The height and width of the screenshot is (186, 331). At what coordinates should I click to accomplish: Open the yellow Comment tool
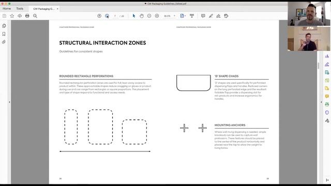pos(327,97)
